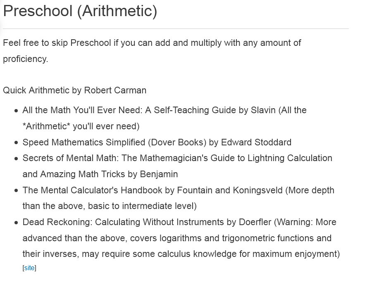Click 'their inverses, may require some calculus' line

[x=181, y=254]
